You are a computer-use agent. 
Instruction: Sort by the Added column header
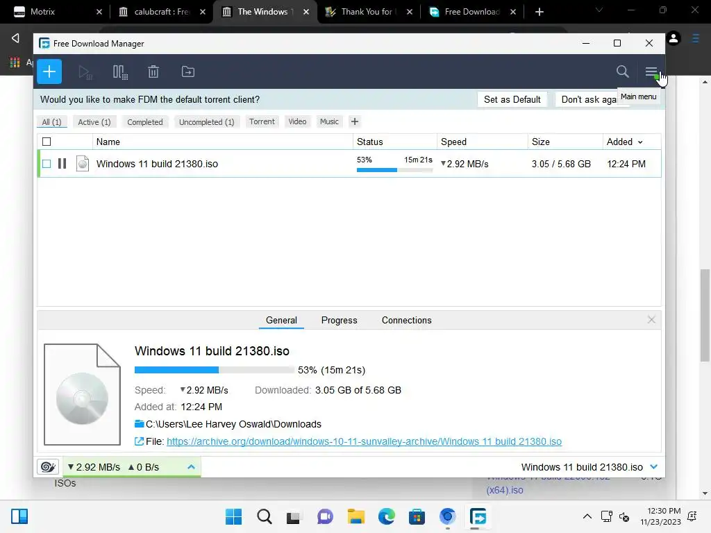(x=625, y=142)
